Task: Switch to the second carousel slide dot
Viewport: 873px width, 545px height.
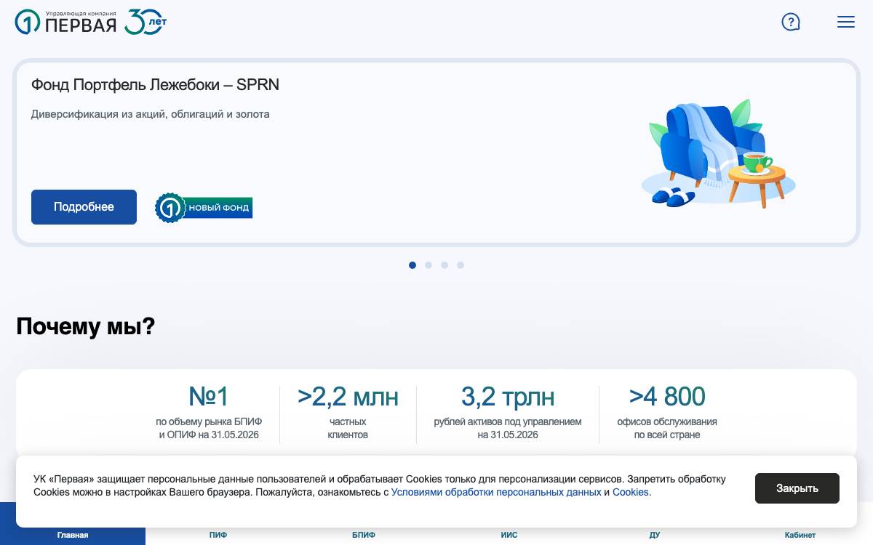Action: (428, 265)
